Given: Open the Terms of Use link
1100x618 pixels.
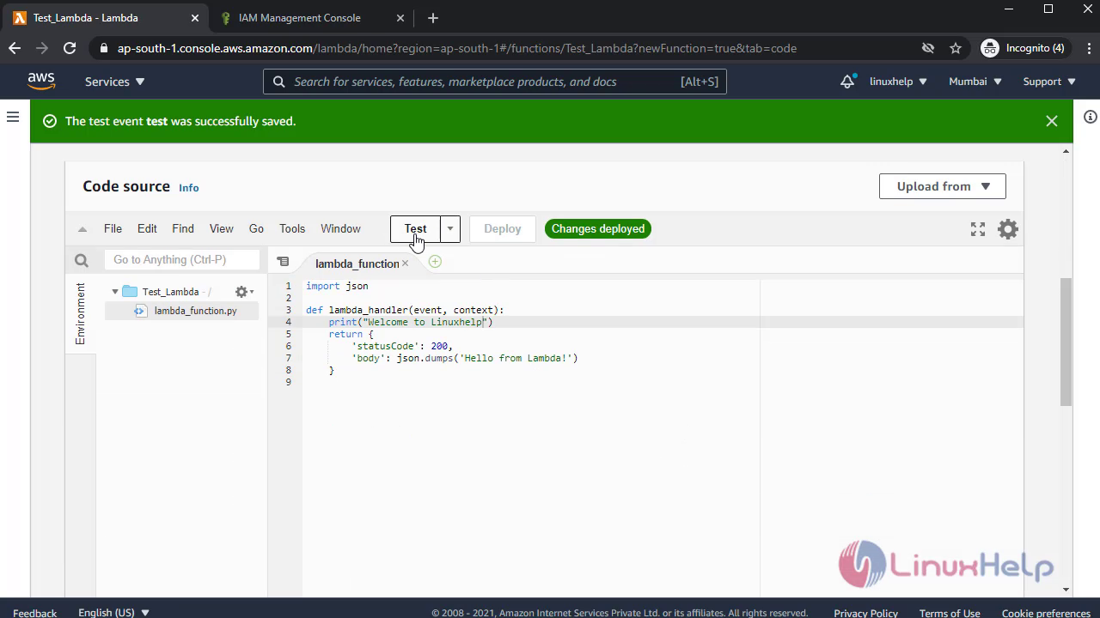Looking at the screenshot, I should click(950, 612).
